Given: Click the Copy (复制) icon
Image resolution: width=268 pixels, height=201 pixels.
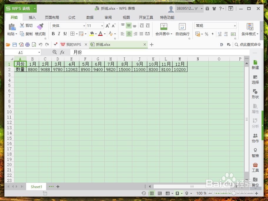Looking at the screenshot, I should [x=22, y=34].
